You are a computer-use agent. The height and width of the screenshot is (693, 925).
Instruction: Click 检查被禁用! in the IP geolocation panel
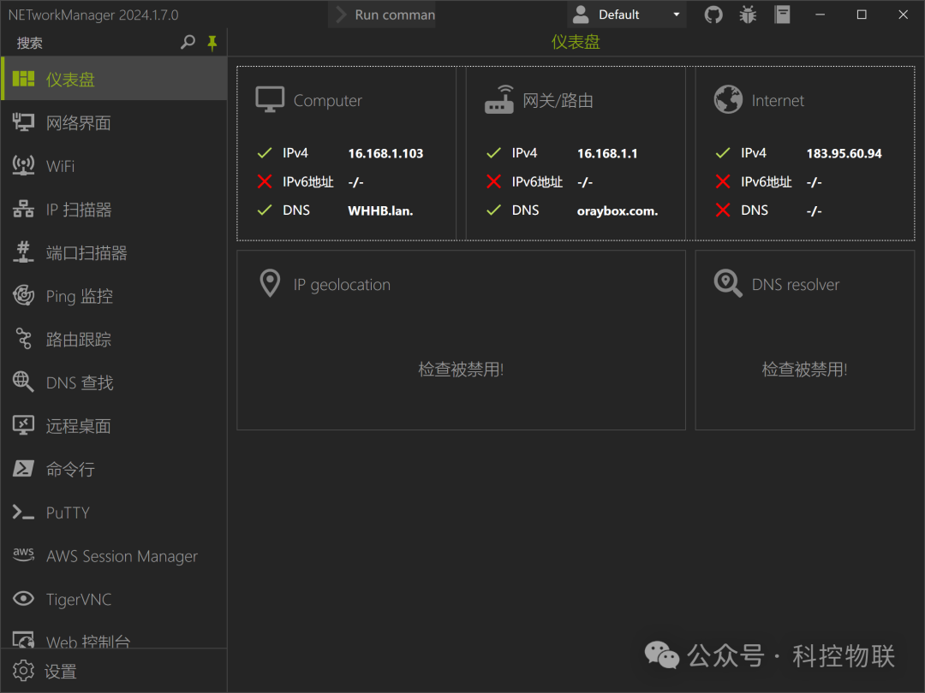[461, 370]
